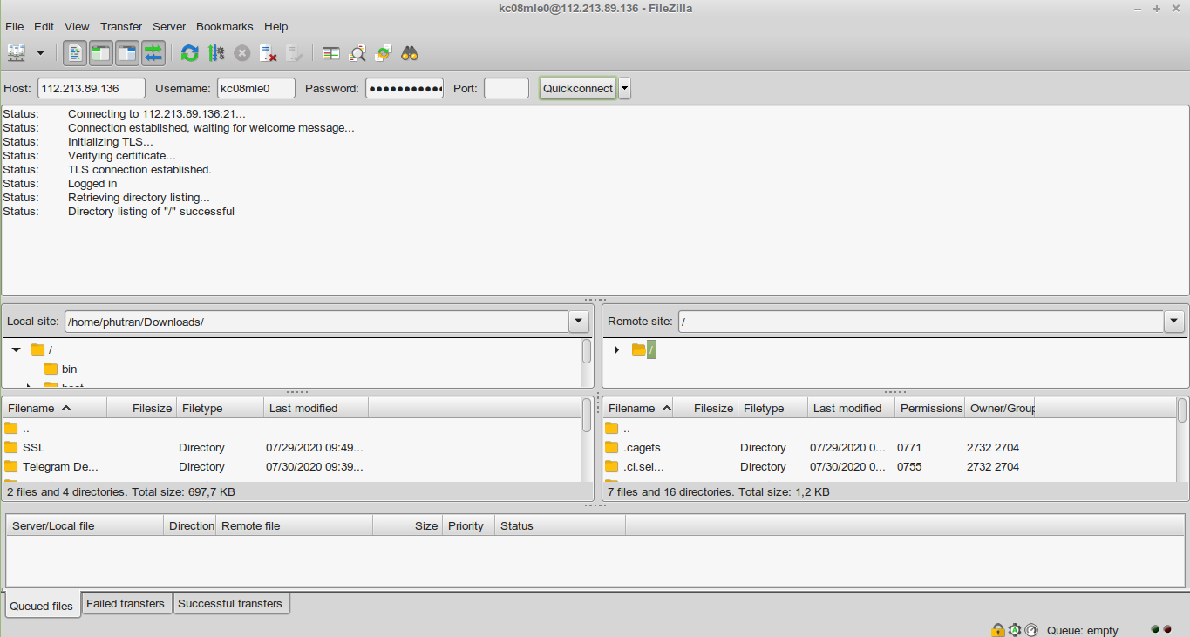Image resolution: width=1190 pixels, height=637 pixels.
Task: Click the Password input field
Action: (x=405, y=88)
